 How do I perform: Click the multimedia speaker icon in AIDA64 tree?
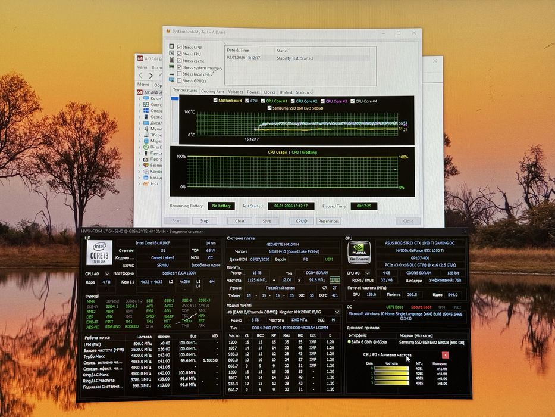click(146, 129)
